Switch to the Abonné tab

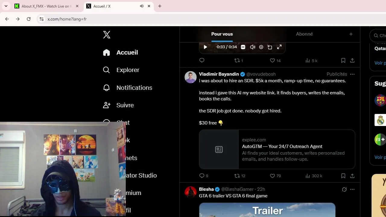[x=304, y=34]
